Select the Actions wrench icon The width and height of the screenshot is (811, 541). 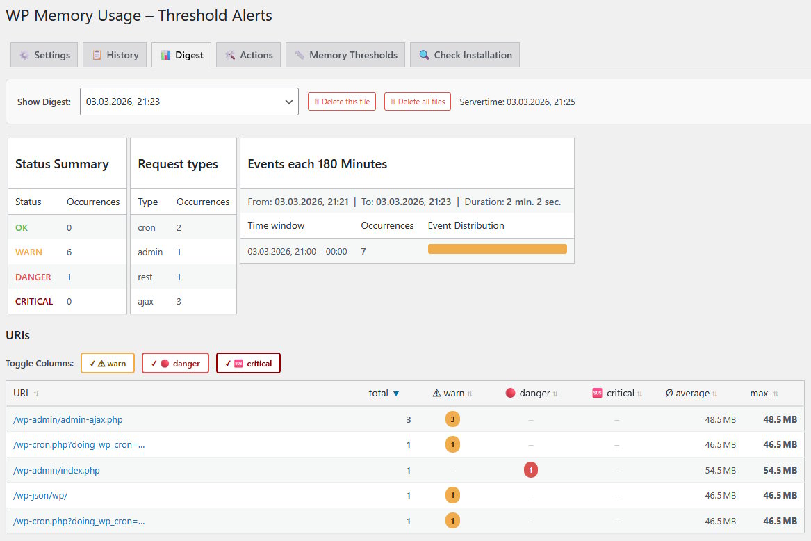coord(229,54)
